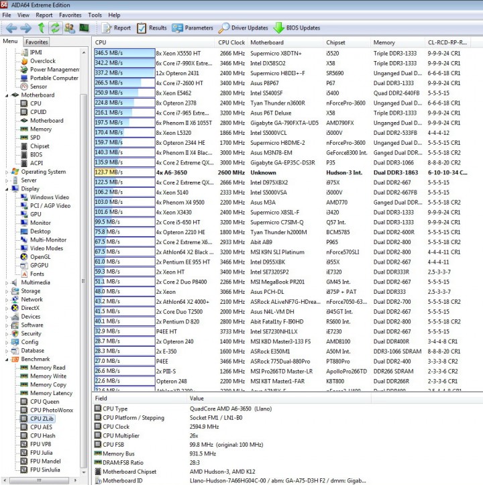
Task: Click the Forward navigation arrow
Action: click(x=25, y=28)
